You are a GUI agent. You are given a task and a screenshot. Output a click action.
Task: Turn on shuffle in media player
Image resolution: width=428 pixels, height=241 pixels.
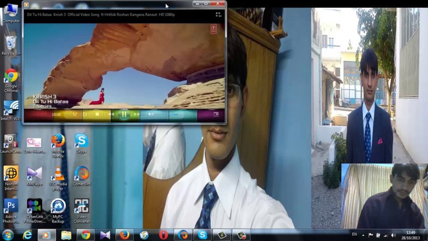pyautogui.click(x=75, y=114)
